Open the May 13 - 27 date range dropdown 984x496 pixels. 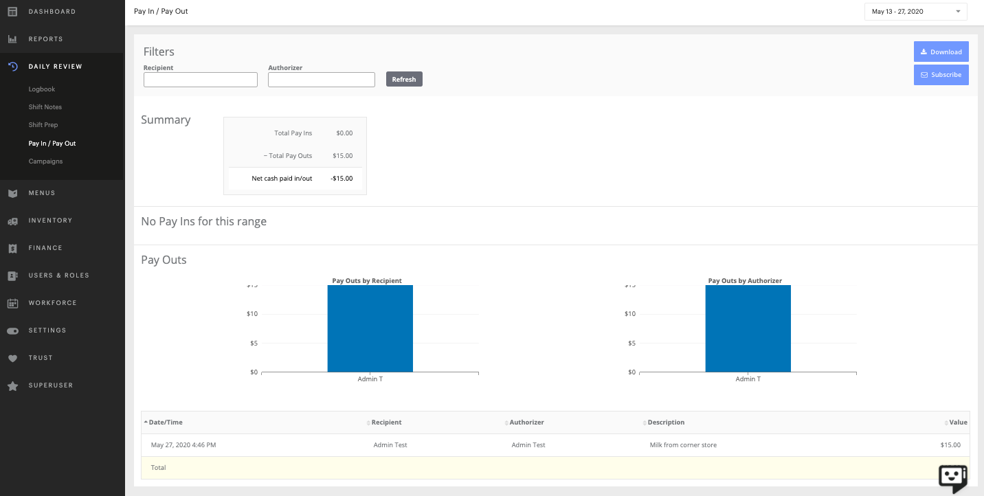[915, 11]
